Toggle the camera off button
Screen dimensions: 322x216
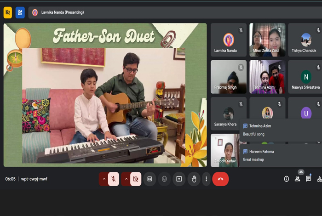click(136, 179)
